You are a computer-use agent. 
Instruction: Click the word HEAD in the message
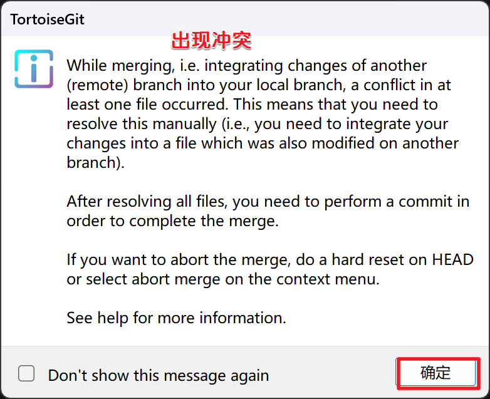click(451, 259)
